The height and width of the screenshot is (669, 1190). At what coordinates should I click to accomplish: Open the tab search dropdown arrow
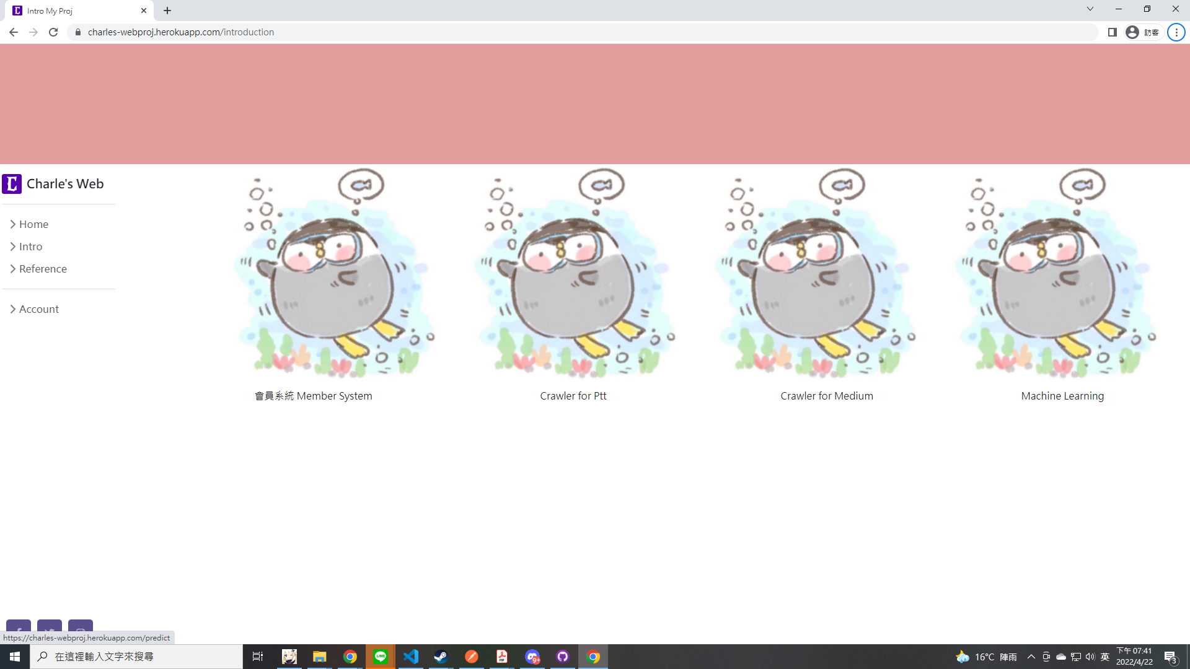(x=1090, y=9)
